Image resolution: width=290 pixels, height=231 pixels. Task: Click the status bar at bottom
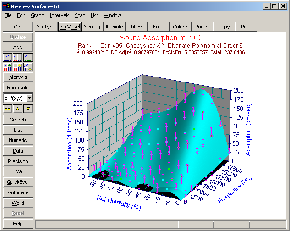[160, 225]
